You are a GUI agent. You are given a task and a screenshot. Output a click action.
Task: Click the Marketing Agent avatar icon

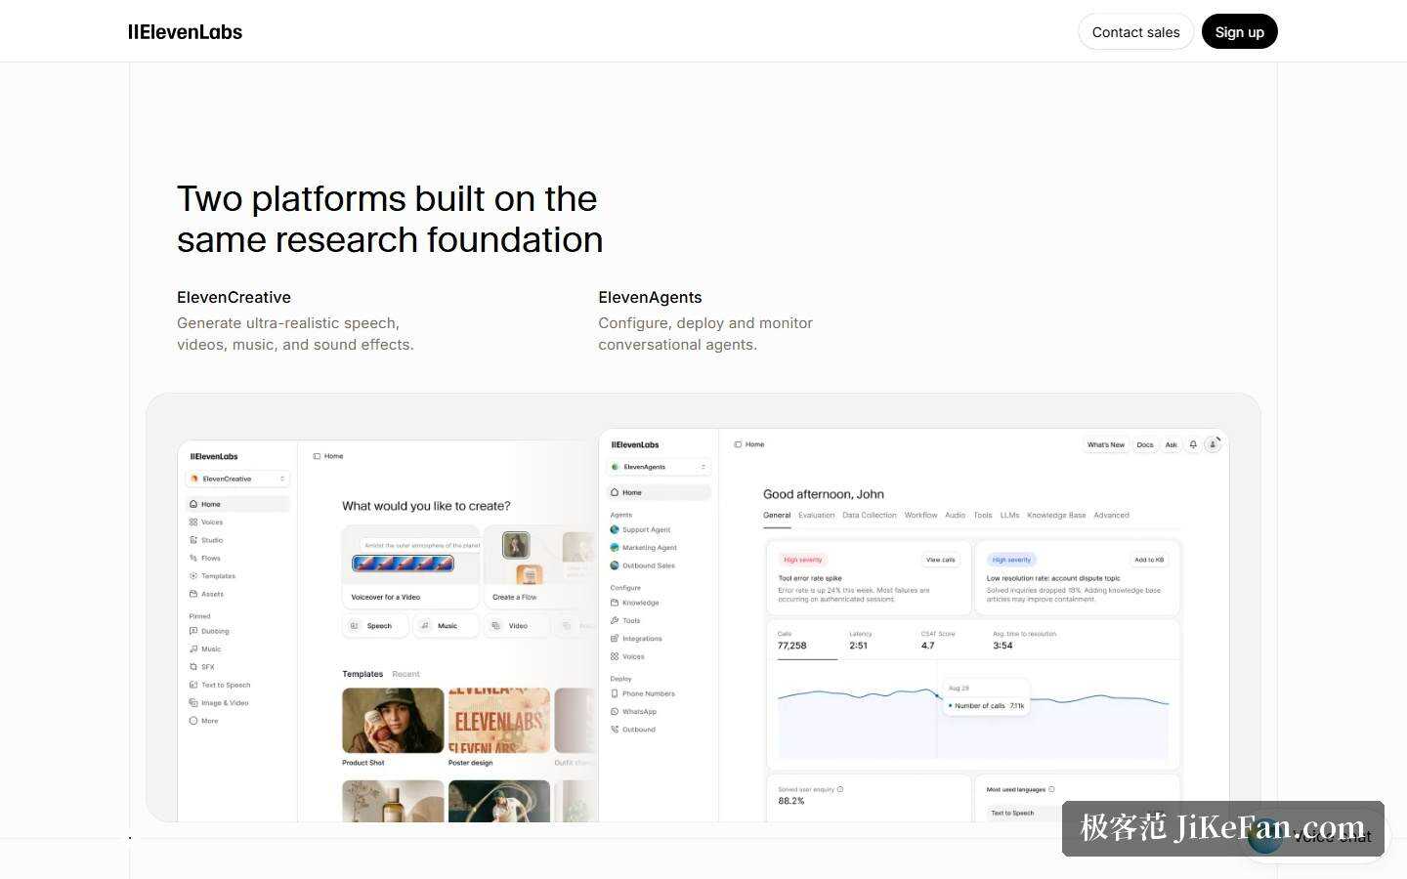pyautogui.click(x=615, y=548)
